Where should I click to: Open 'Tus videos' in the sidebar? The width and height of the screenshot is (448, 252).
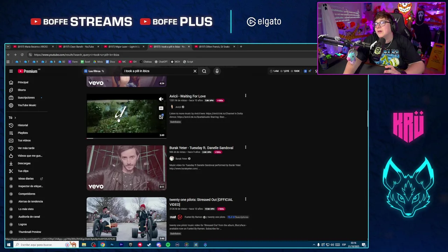[24, 140]
